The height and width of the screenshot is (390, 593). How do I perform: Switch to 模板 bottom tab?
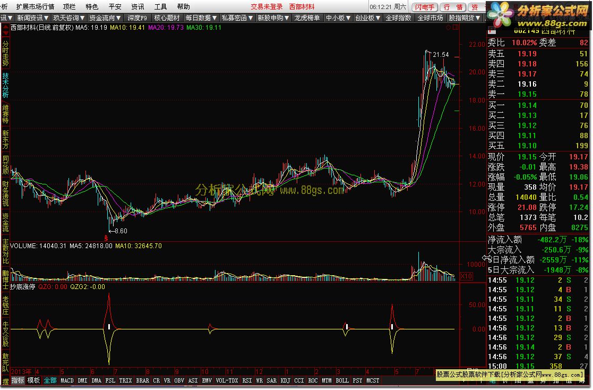(x=33, y=380)
